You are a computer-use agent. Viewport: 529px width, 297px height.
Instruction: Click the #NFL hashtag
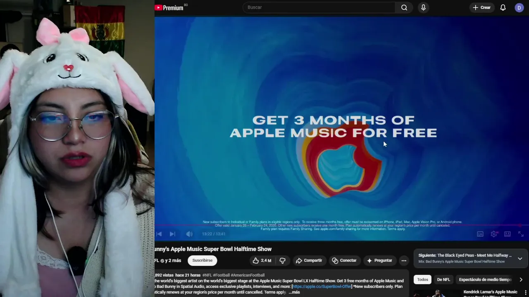pyautogui.click(x=207, y=275)
